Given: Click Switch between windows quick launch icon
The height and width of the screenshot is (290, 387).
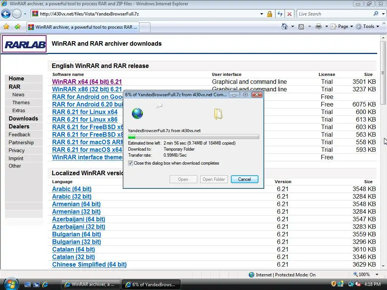Looking at the screenshot, I should (x=36, y=285).
